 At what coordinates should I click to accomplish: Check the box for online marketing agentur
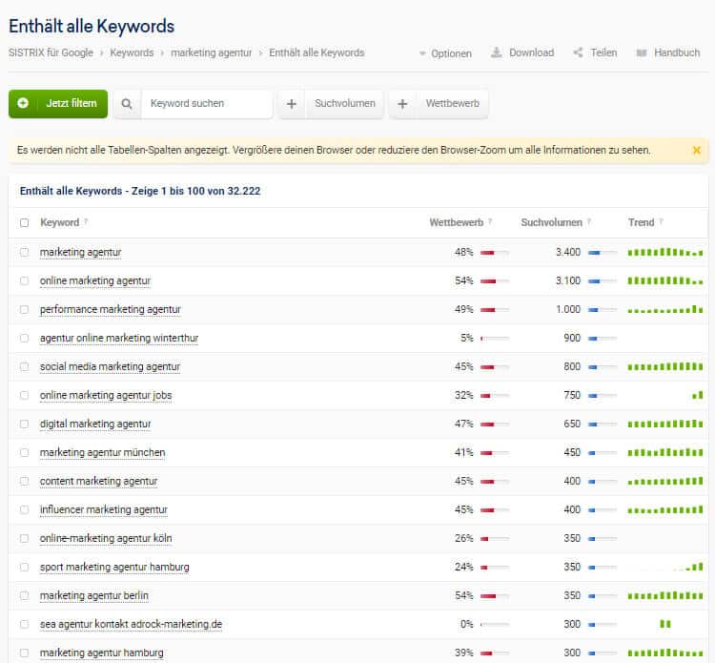[24, 281]
